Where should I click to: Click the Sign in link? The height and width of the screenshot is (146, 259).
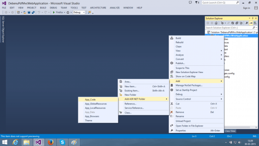click(x=247, y=8)
